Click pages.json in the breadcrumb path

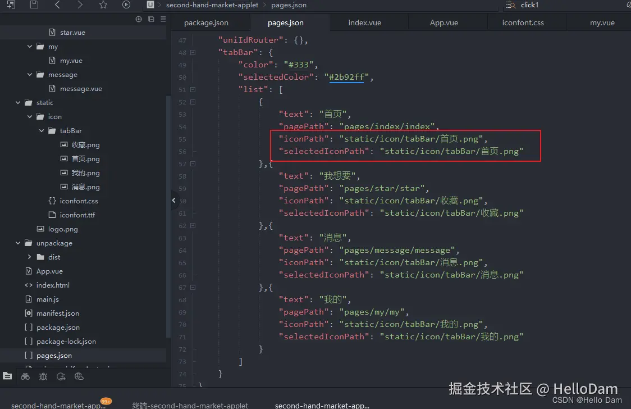[x=289, y=5]
